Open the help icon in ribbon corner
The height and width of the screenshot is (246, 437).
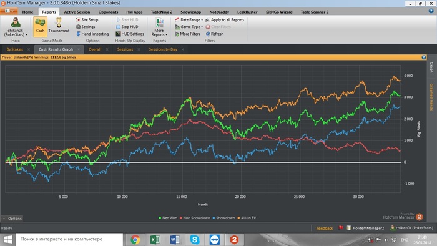point(431,11)
